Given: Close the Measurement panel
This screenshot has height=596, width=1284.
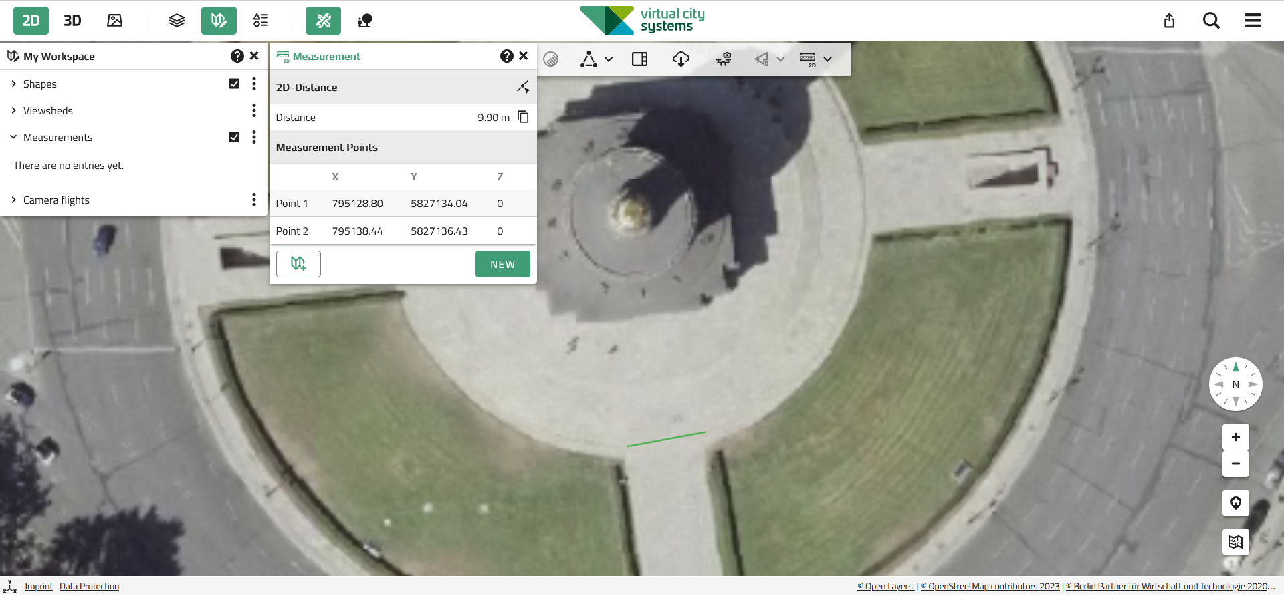Looking at the screenshot, I should coord(524,56).
